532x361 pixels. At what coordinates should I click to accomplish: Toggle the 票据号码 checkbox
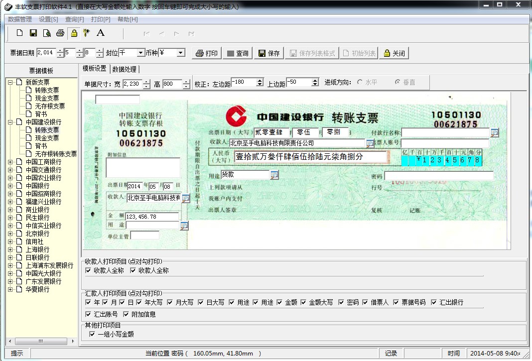coord(396,302)
